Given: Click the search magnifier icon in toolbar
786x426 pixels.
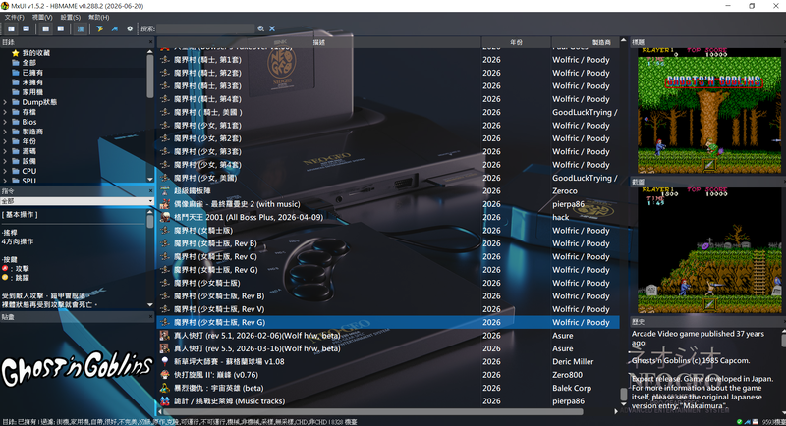Looking at the screenshot, I should [260, 29].
